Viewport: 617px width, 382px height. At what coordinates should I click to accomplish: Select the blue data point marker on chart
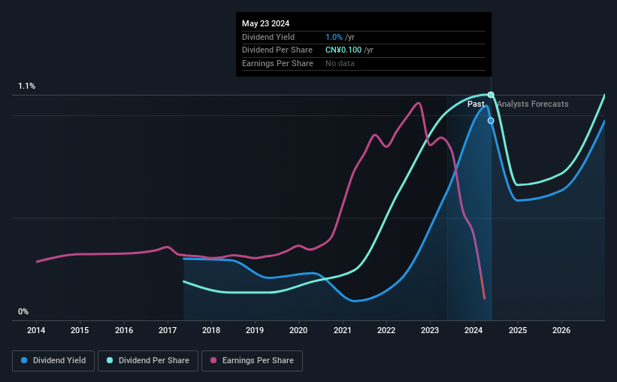click(491, 120)
